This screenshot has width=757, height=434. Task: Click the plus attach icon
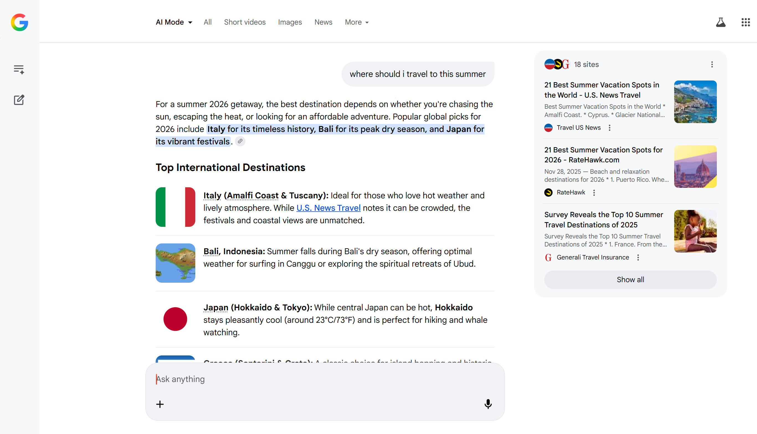[160, 404]
